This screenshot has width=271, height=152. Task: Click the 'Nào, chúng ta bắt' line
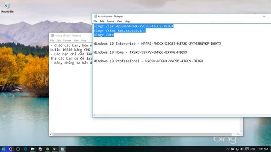[x=71, y=63]
